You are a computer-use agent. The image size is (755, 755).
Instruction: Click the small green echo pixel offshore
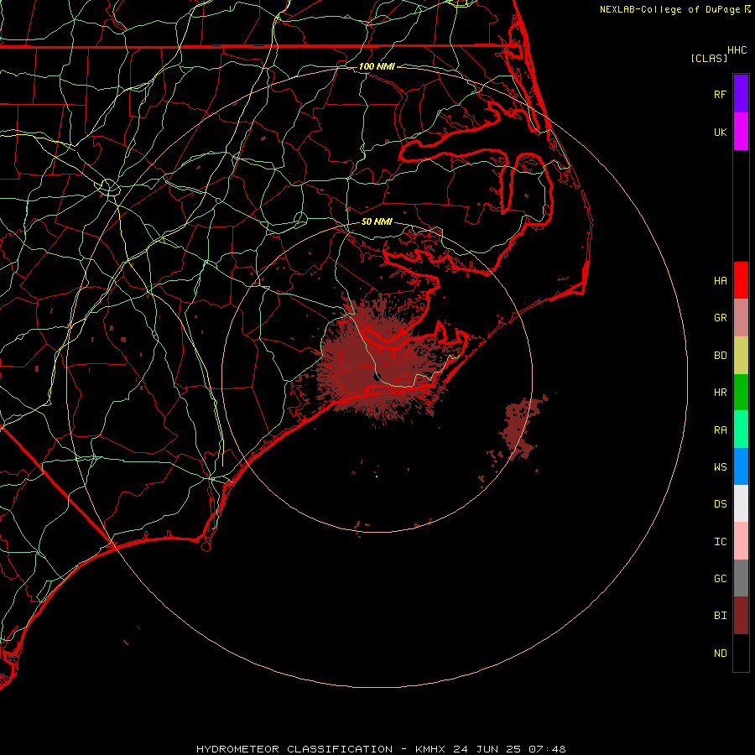(377, 476)
